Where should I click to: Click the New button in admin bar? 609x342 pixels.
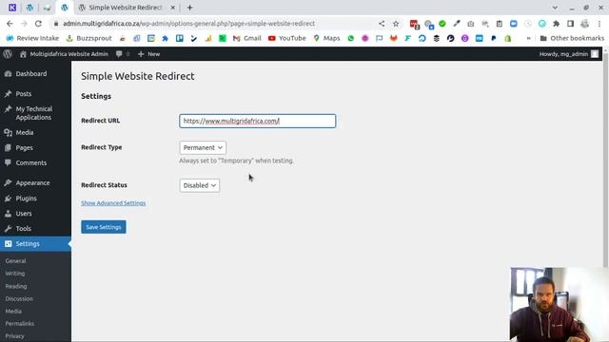coord(148,54)
